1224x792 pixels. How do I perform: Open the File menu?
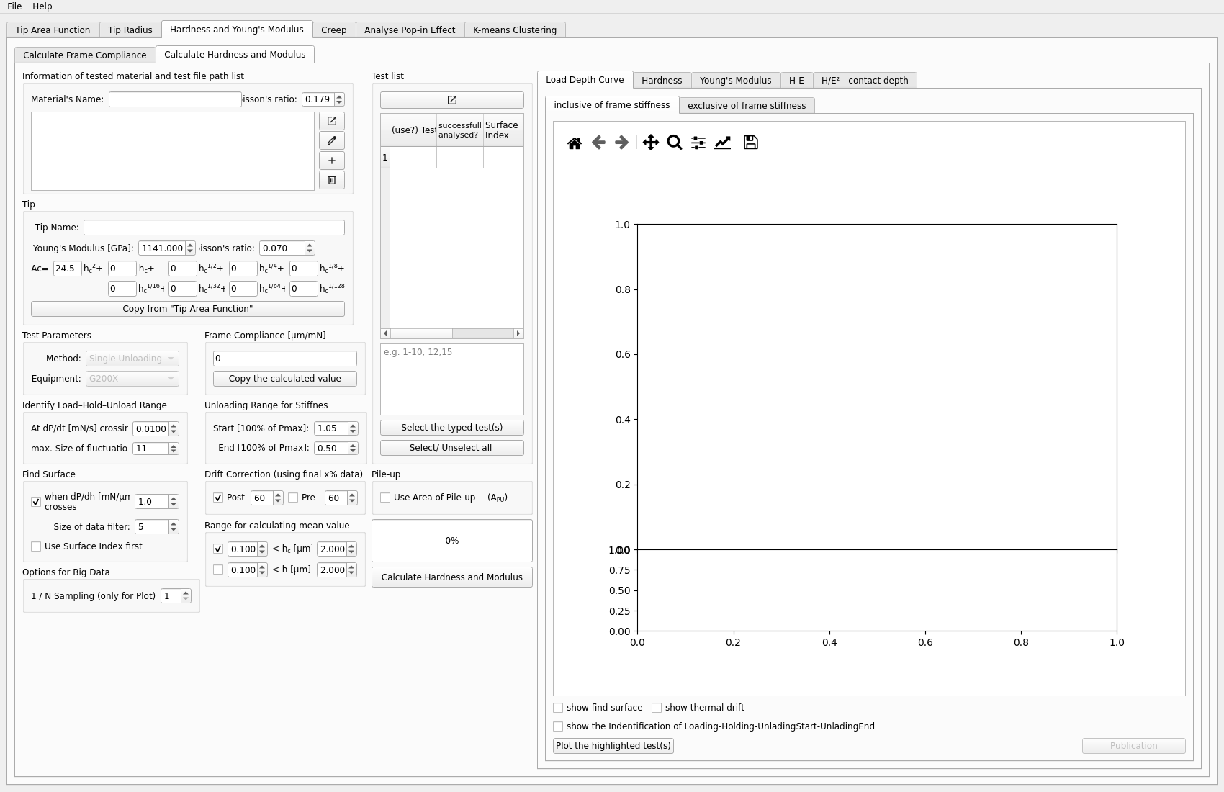click(x=14, y=6)
